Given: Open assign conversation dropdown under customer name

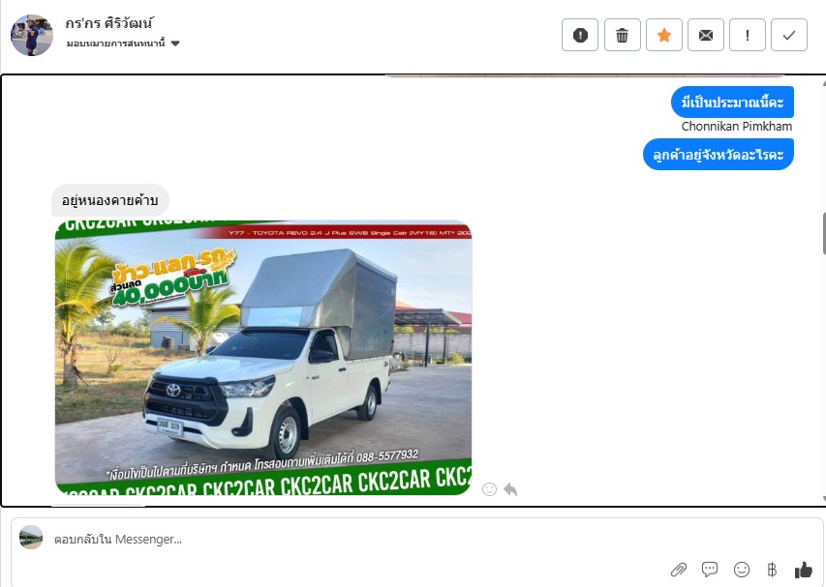Looking at the screenshot, I should 123,44.
